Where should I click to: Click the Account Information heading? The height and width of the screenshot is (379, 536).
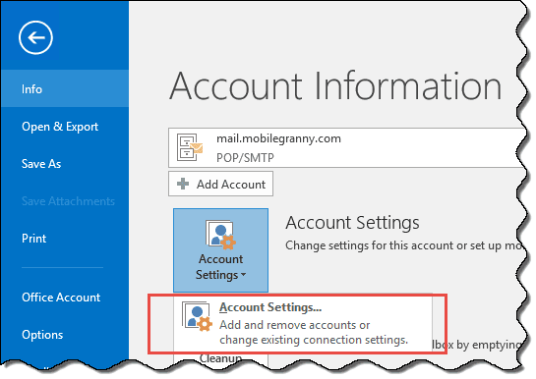335,86
